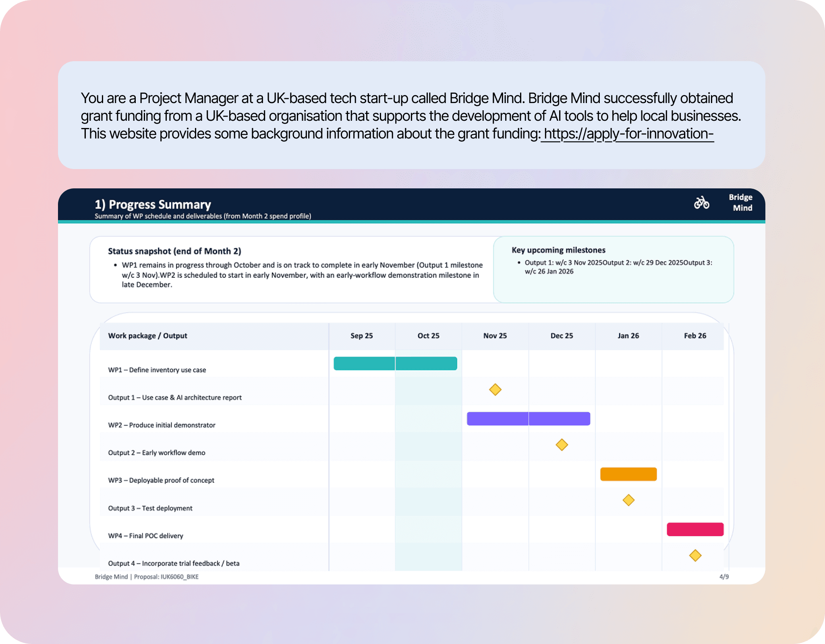Viewport: 825px width, 644px height.
Task: Click the Output 3 yellow diamond milestone
Action: (628, 500)
